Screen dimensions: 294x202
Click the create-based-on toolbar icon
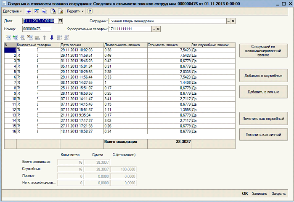coord(45,11)
